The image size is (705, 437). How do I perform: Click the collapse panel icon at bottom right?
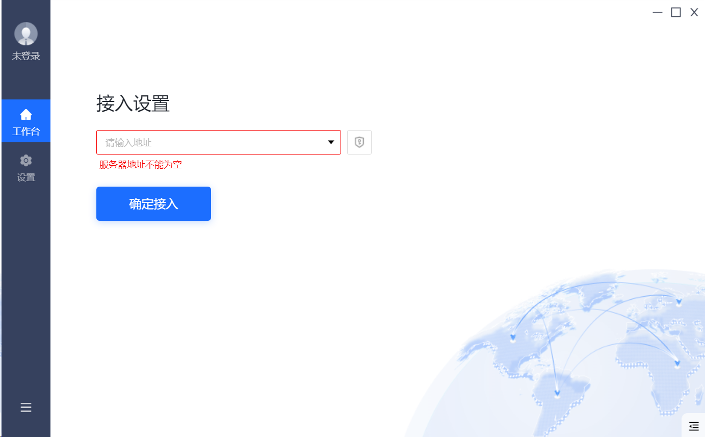point(693,425)
